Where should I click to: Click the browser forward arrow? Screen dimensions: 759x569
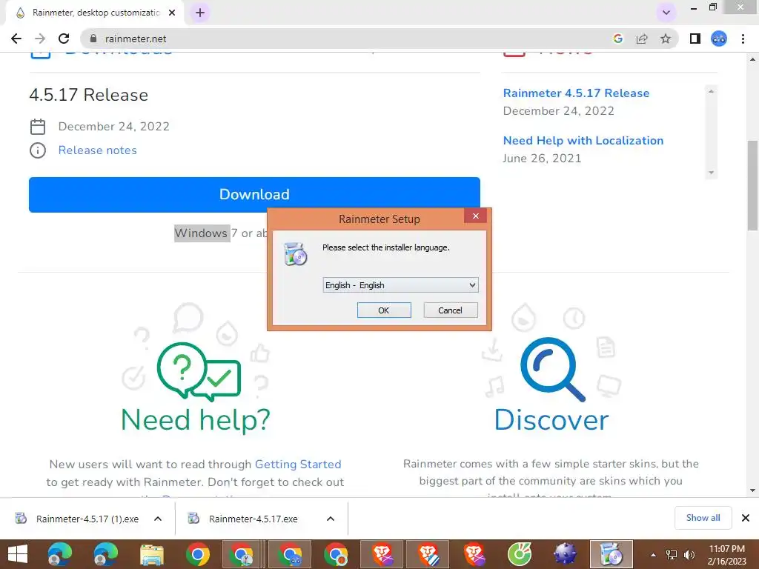point(40,39)
